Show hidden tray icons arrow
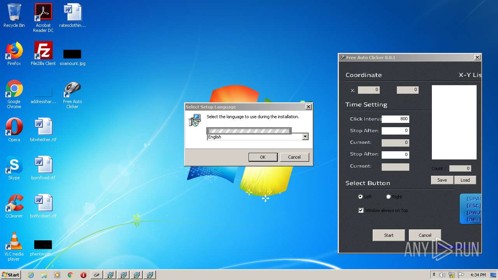The width and height of the screenshot is (498, 280). [434, 275]
